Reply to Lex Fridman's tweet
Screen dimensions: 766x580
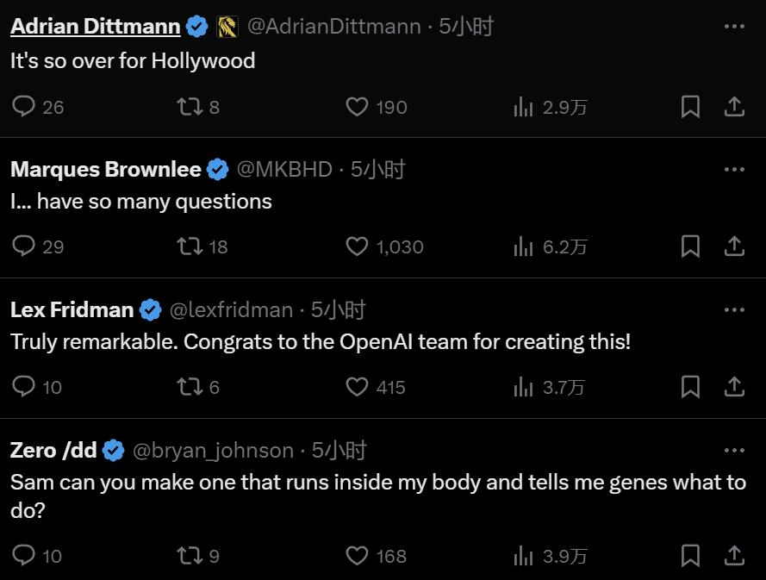pos(24,387)
